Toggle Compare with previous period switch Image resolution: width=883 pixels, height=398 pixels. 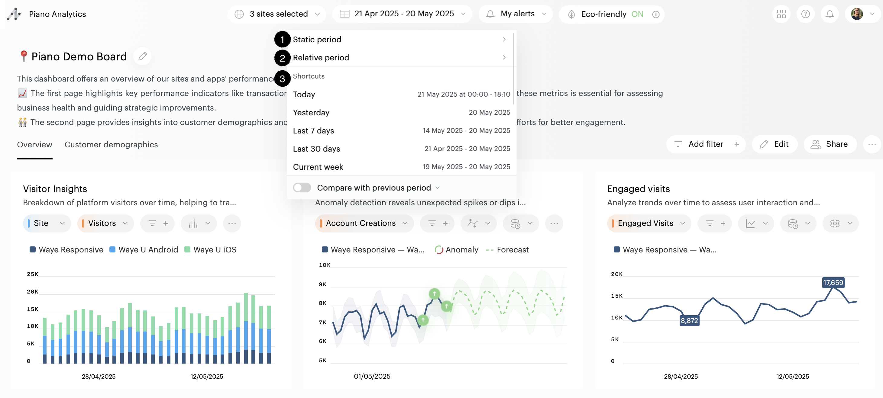pyautogui.click(x=302, y=188)
